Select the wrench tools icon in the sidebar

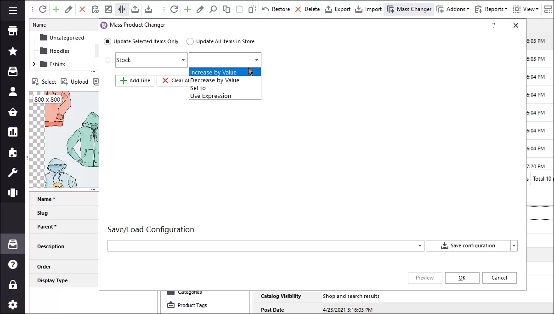point(12,172)
